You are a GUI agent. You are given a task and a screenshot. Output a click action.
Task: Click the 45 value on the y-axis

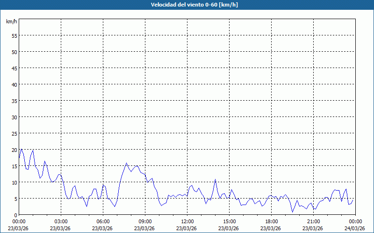click(x=14, y=68)
